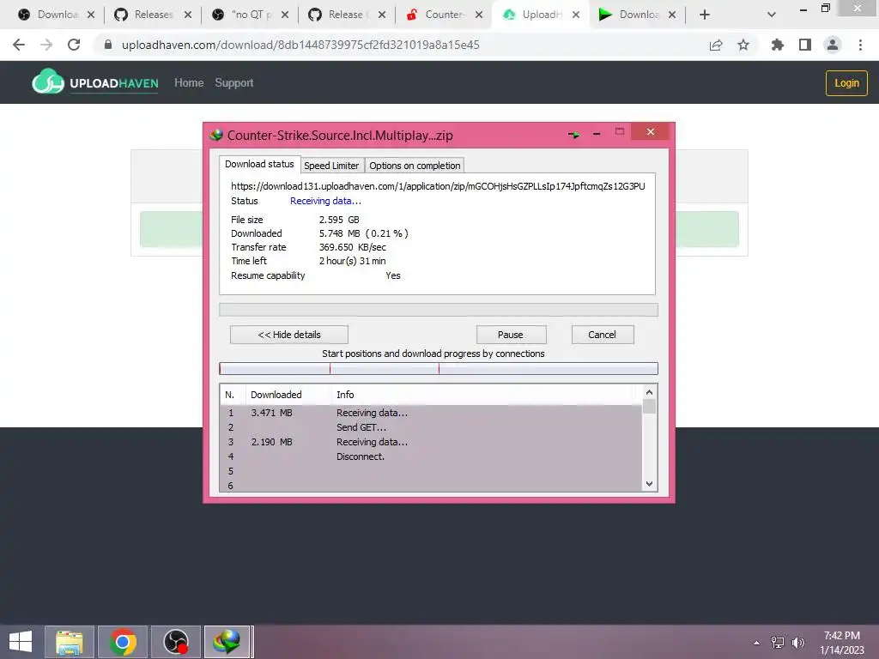Image resolution: width=879 pixels, height=659 pixels.
Task: Close the Counter- browser tab
Action: pyautogui.click(x=479, y=15)
